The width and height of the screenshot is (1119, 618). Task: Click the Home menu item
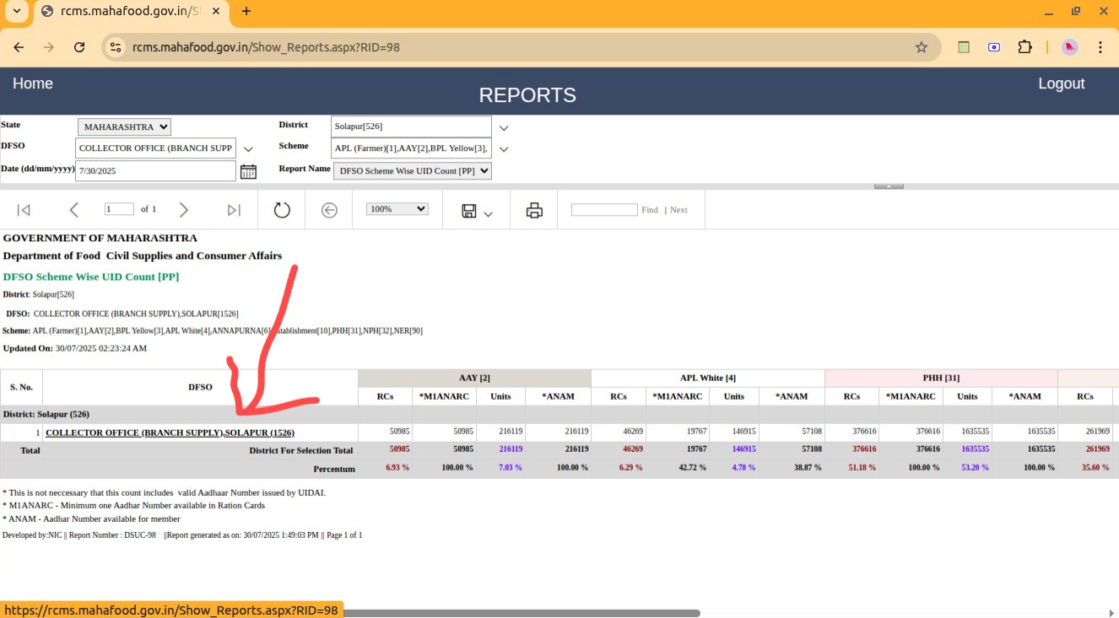pos(33,83)
